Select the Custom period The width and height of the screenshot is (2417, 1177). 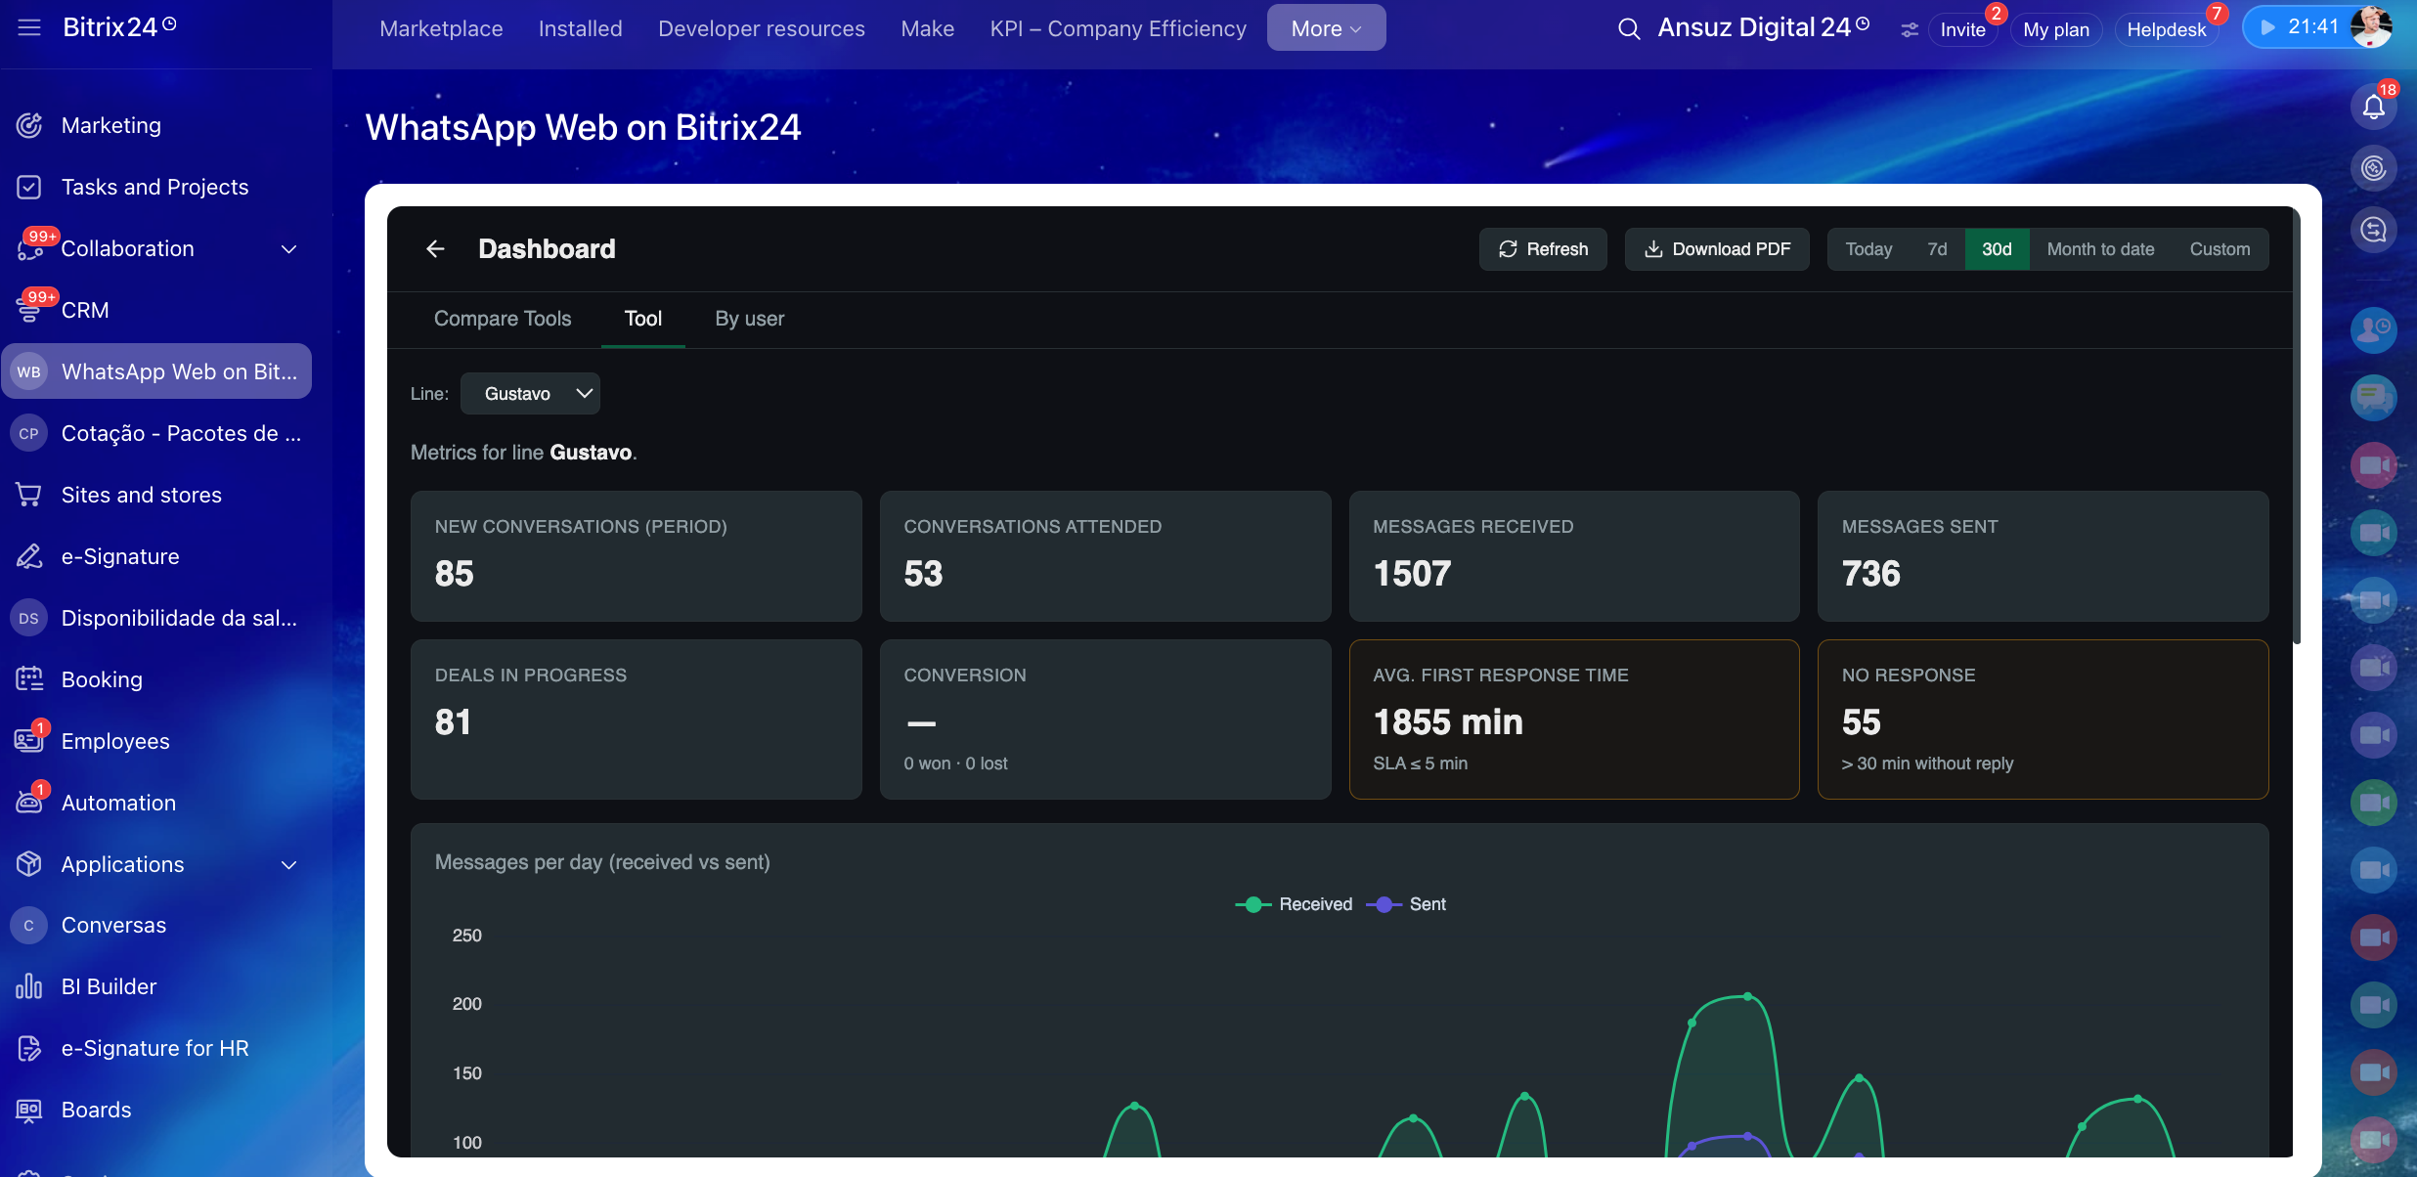click(x=2219, y=249)
